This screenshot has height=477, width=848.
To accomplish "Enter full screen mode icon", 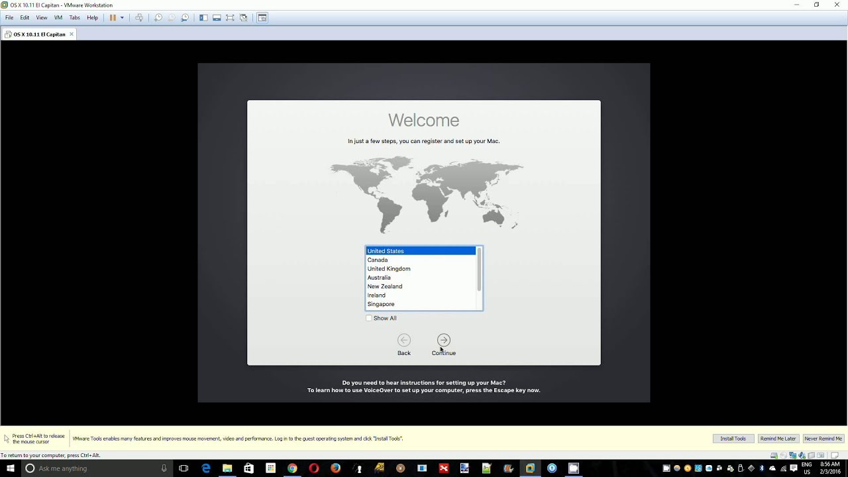I will [x=230, y=18].
